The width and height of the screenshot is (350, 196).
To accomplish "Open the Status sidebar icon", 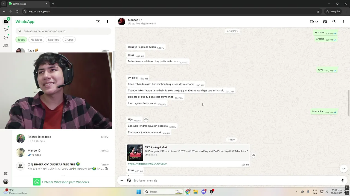I will pos(6,29).
